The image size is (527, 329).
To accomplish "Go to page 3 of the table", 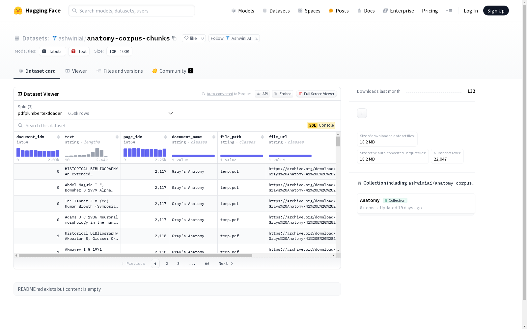I will [x=179, y=264].
